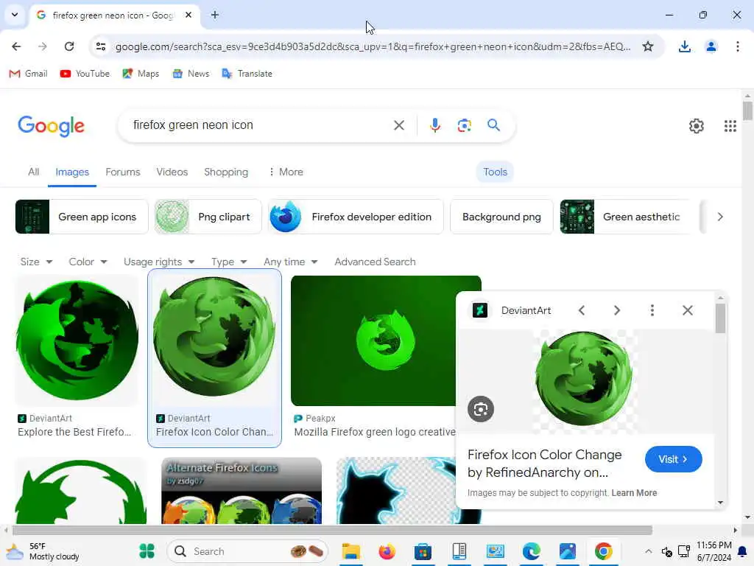Switch to the Shopping tab
The height and width of the screenshot is (566, 754).
226,172
